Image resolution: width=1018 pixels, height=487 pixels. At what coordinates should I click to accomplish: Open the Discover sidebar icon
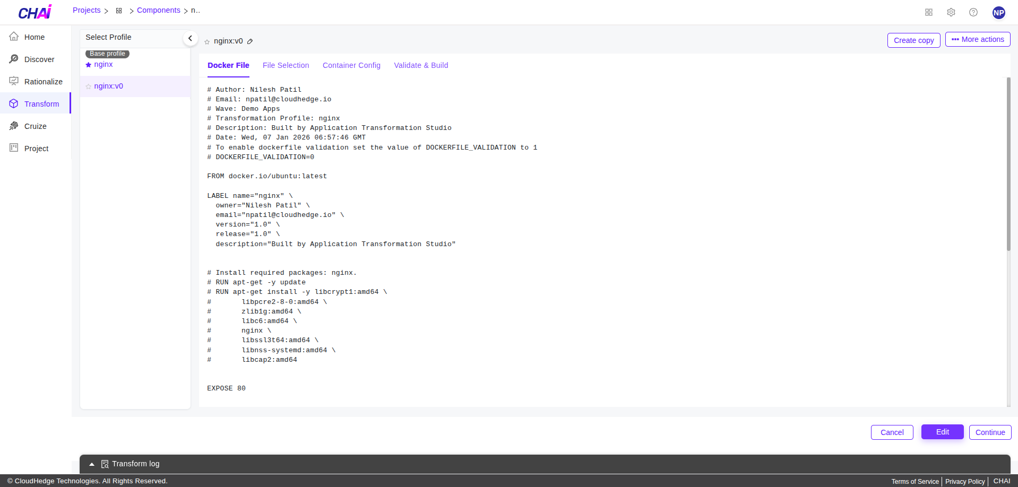pyautogui.click(x=14, y=59)
